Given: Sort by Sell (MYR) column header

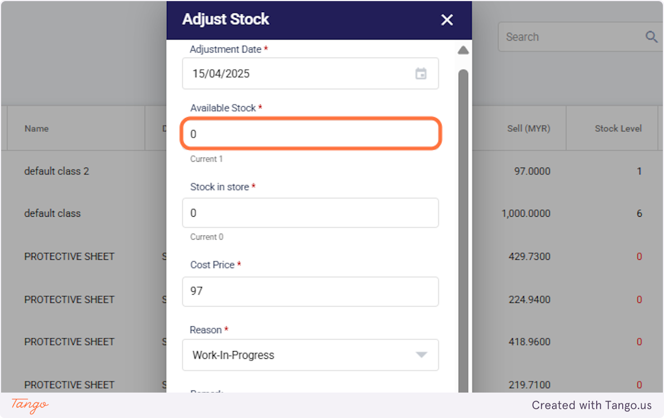Looking at the screenshot, I should point(528,128).
